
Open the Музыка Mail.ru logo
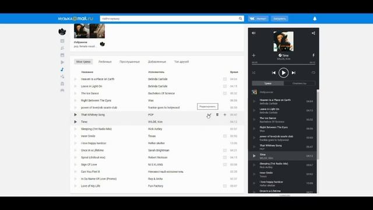(x=76, y=19)
